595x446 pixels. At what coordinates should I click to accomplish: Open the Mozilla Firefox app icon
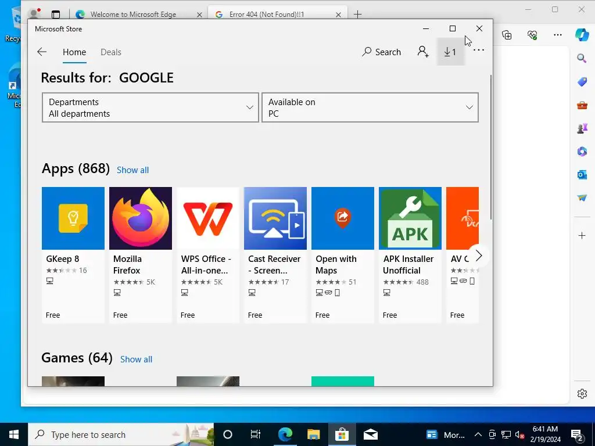point(141,218)
